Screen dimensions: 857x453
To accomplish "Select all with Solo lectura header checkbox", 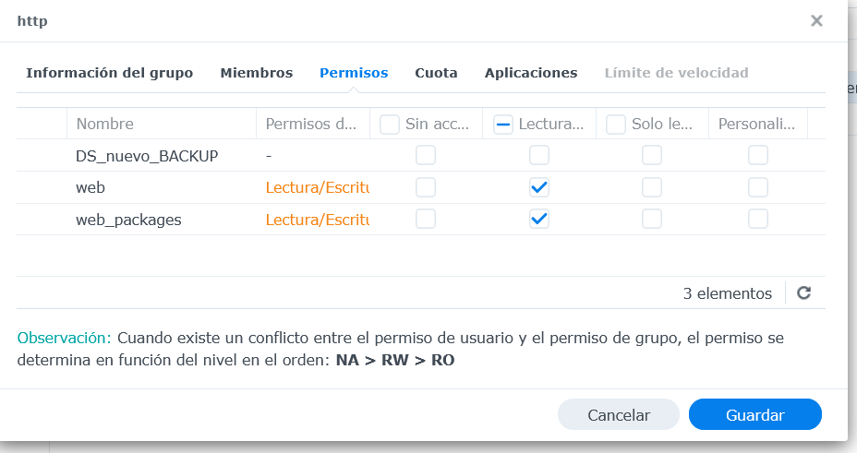I will point(617,124).
